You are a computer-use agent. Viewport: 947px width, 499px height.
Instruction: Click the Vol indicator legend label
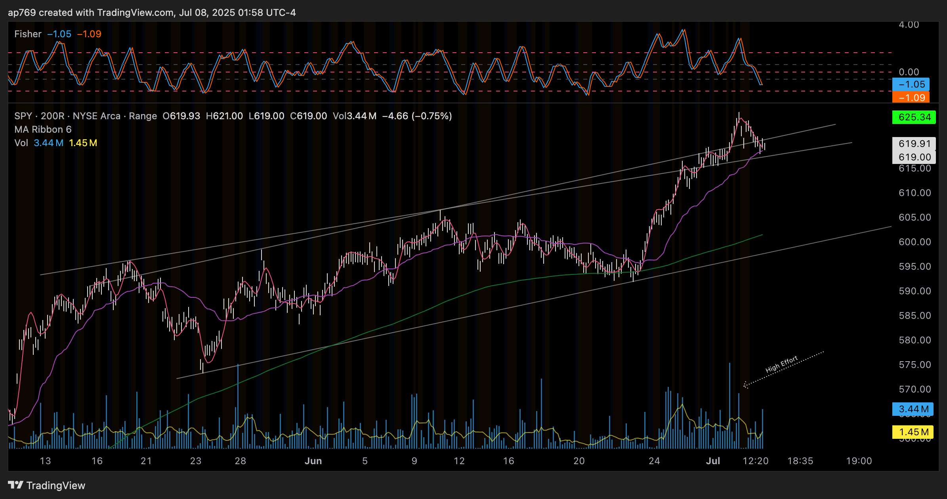[21, 143]
